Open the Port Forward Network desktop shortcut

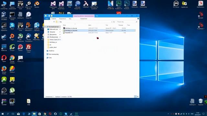[x=28, y=26]
